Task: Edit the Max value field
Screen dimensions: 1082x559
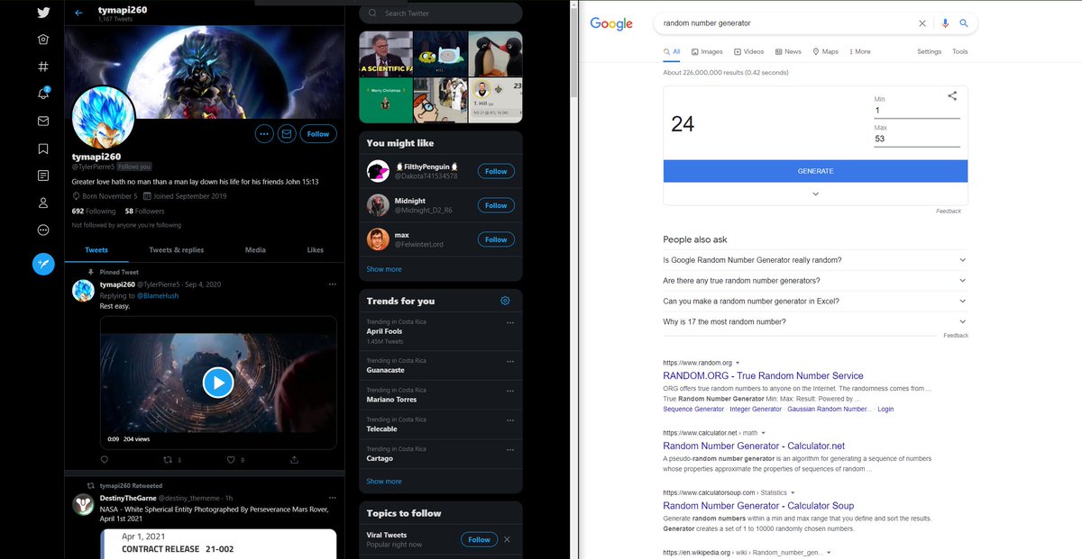Action: (917, 139)
